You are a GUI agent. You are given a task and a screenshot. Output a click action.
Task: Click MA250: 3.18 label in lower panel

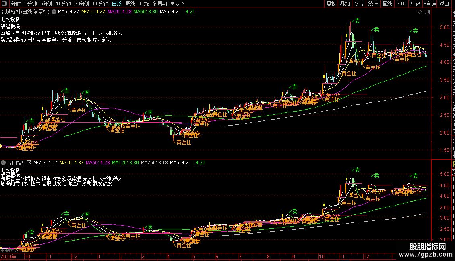click(x=154, y=163)
